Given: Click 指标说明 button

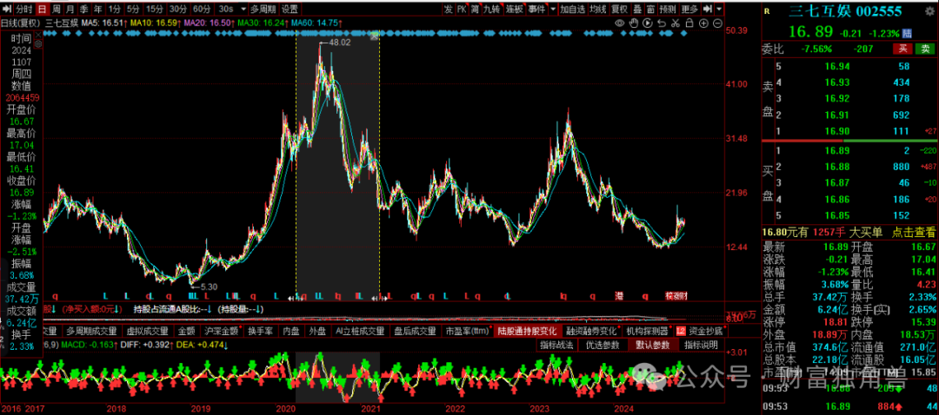Looking at the screenshot, I should [702, 345].
